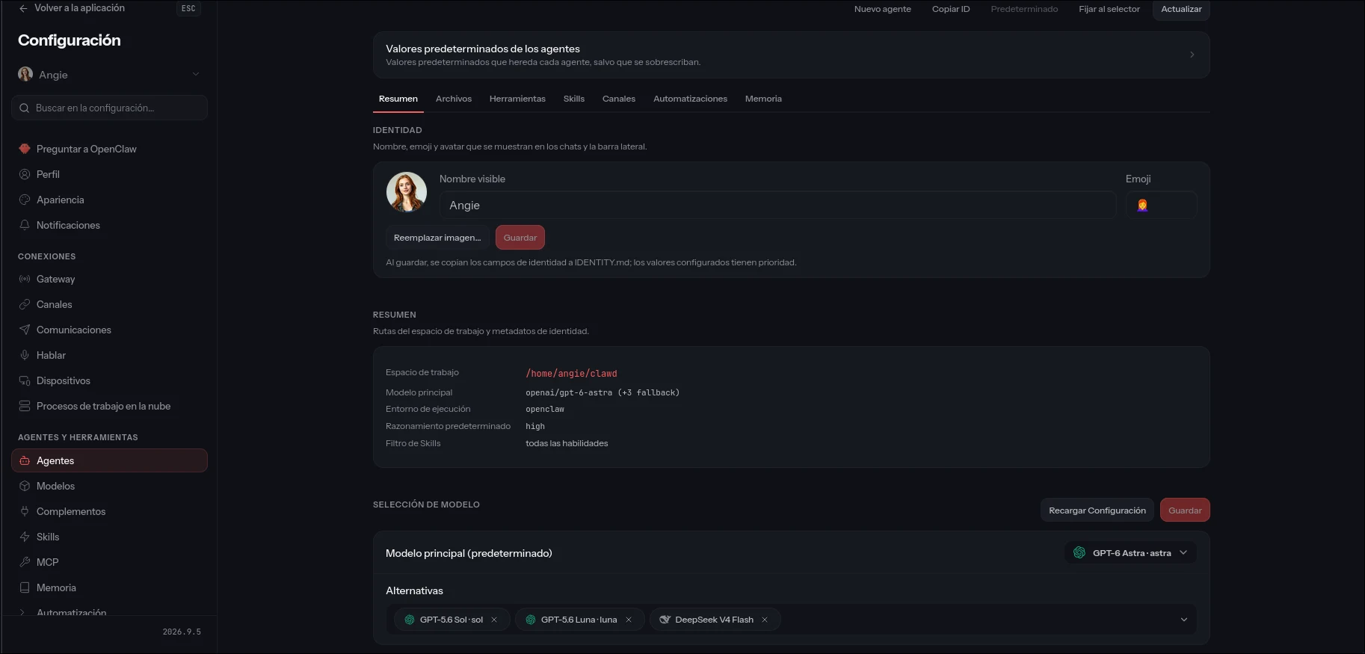Screen dimensions: 1365x654
Task: Switch to the Canales tab
Action: [x=619, y=99]
